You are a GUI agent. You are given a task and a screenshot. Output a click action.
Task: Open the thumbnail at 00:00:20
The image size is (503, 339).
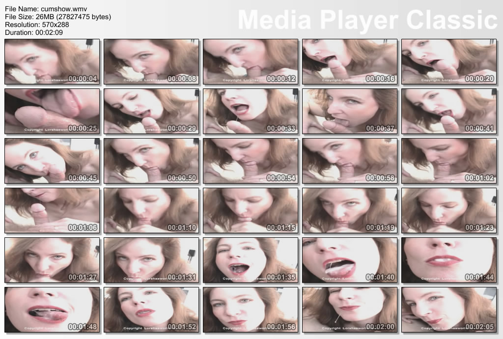click(449, 62)
